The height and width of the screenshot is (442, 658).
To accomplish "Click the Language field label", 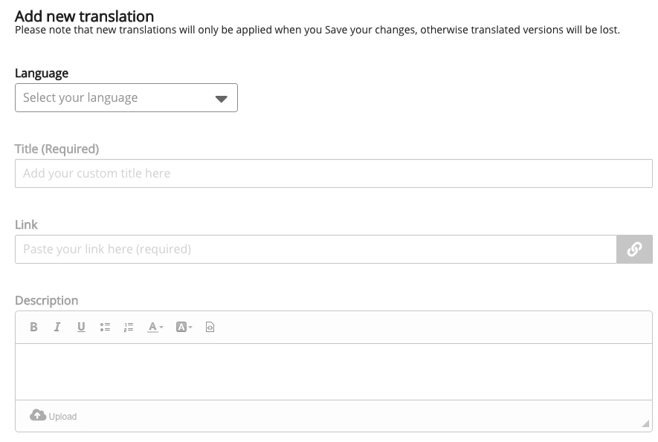I will [42, 74].
